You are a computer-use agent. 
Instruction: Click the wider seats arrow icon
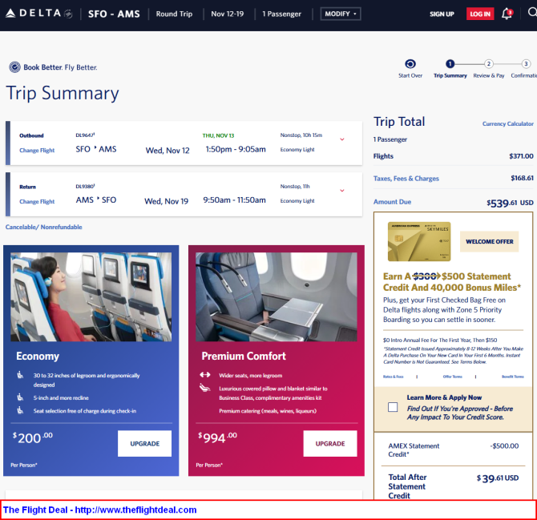[205, 375]
